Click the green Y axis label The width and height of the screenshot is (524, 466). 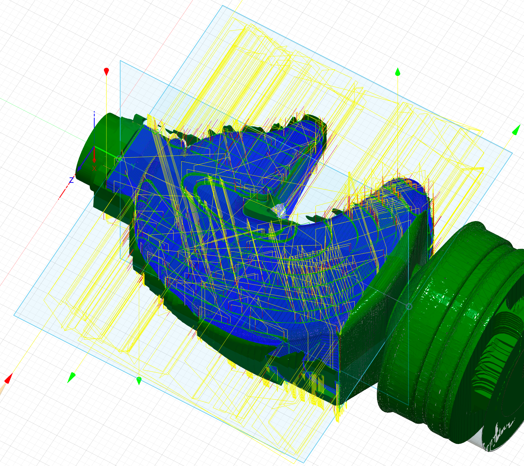point(133,166)
